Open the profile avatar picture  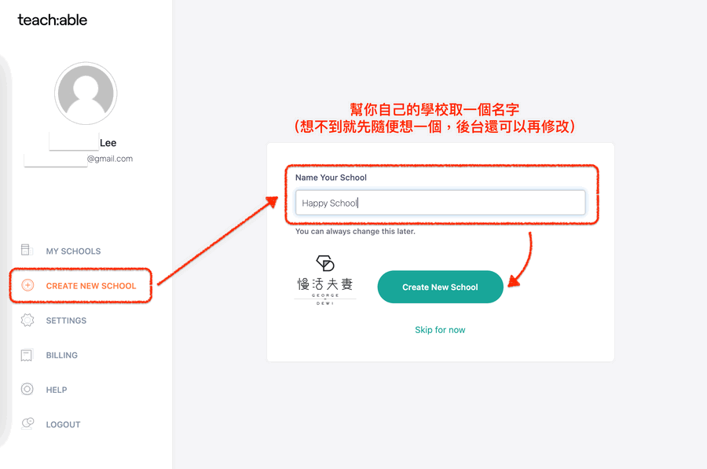[x=86, y=93]
